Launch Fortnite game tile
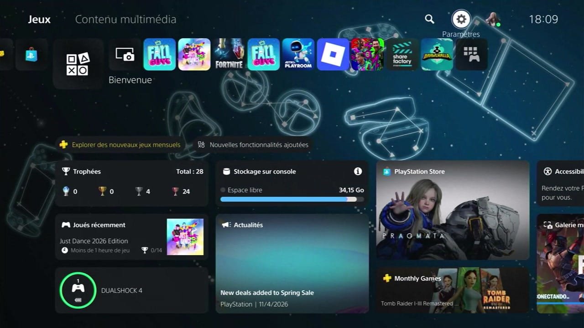 coord(229,54)
